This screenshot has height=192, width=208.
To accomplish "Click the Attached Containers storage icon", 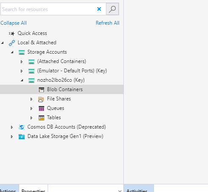I will point(31,62).
